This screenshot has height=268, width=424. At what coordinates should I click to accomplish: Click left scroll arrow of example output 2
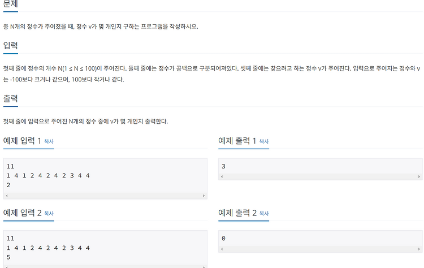[222, 249]
